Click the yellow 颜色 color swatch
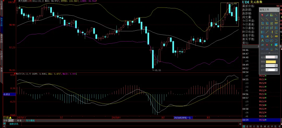Image resolution: width=282 pixels, height=128 pixels. 271,62
